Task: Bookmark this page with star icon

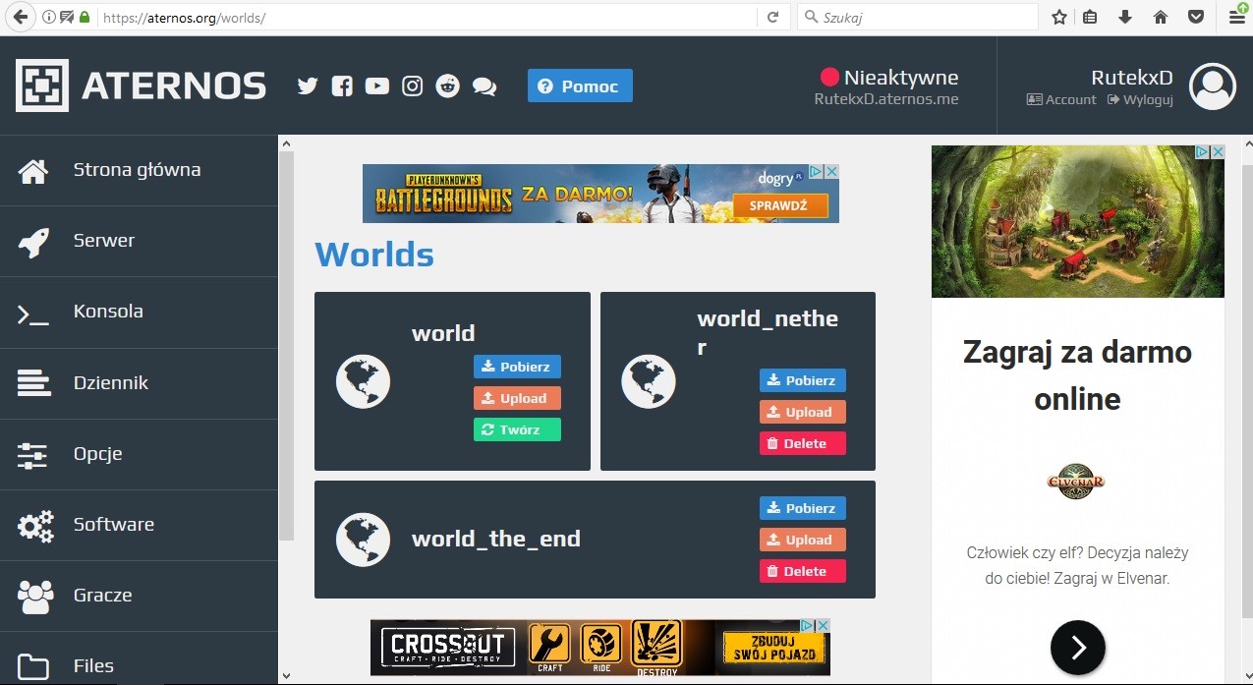Action: (1059, 17)
